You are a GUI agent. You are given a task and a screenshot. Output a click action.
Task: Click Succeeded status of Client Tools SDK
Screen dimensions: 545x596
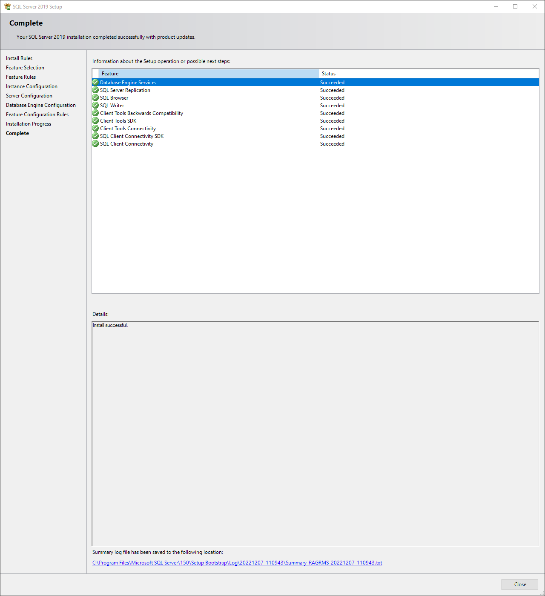tap(332, 121)
